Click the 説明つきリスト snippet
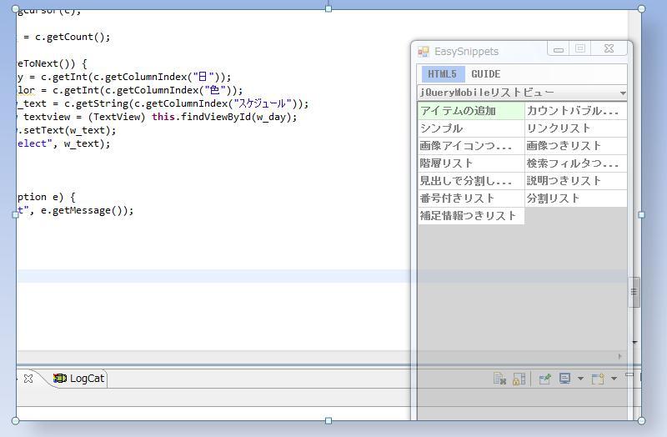The width and height of the screenshot is (667, 437). [575, 181]
